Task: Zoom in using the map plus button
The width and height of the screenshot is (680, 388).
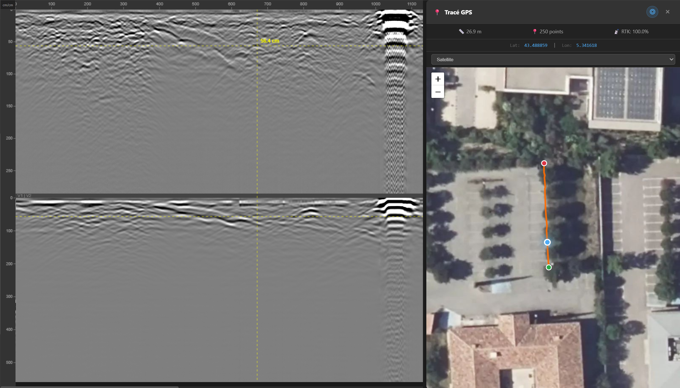Action: (x=437, y=79)
